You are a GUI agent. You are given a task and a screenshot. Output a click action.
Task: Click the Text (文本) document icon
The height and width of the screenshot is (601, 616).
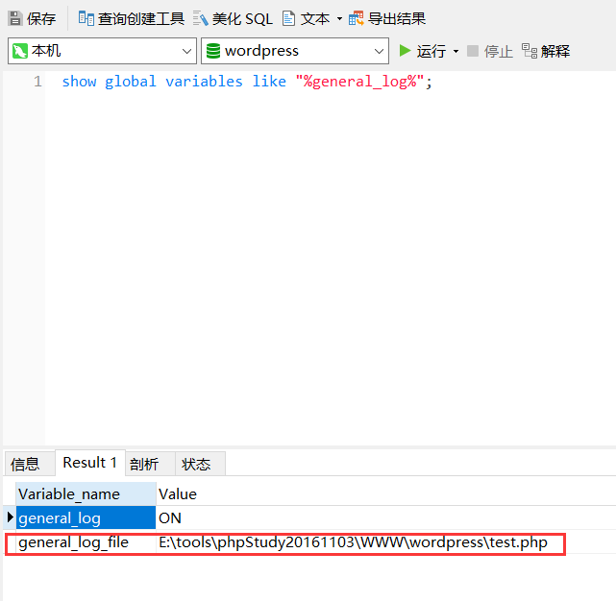(x=288, y=18)
